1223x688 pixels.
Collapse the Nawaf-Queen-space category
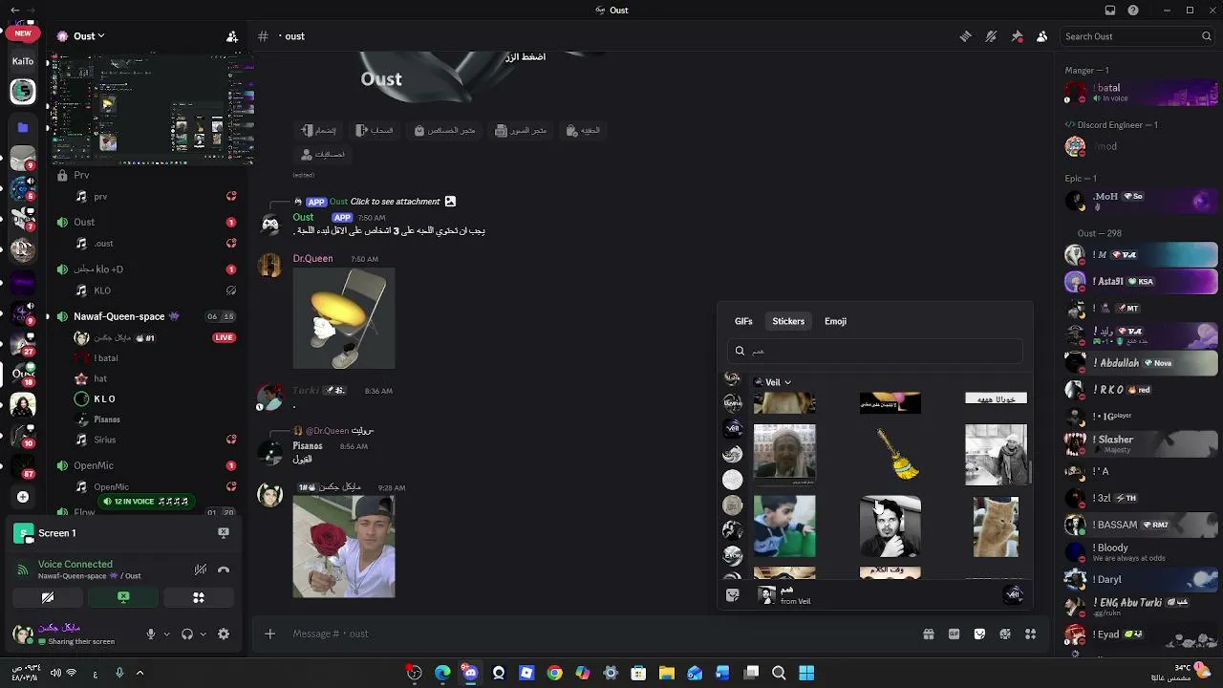click(119, 316)
